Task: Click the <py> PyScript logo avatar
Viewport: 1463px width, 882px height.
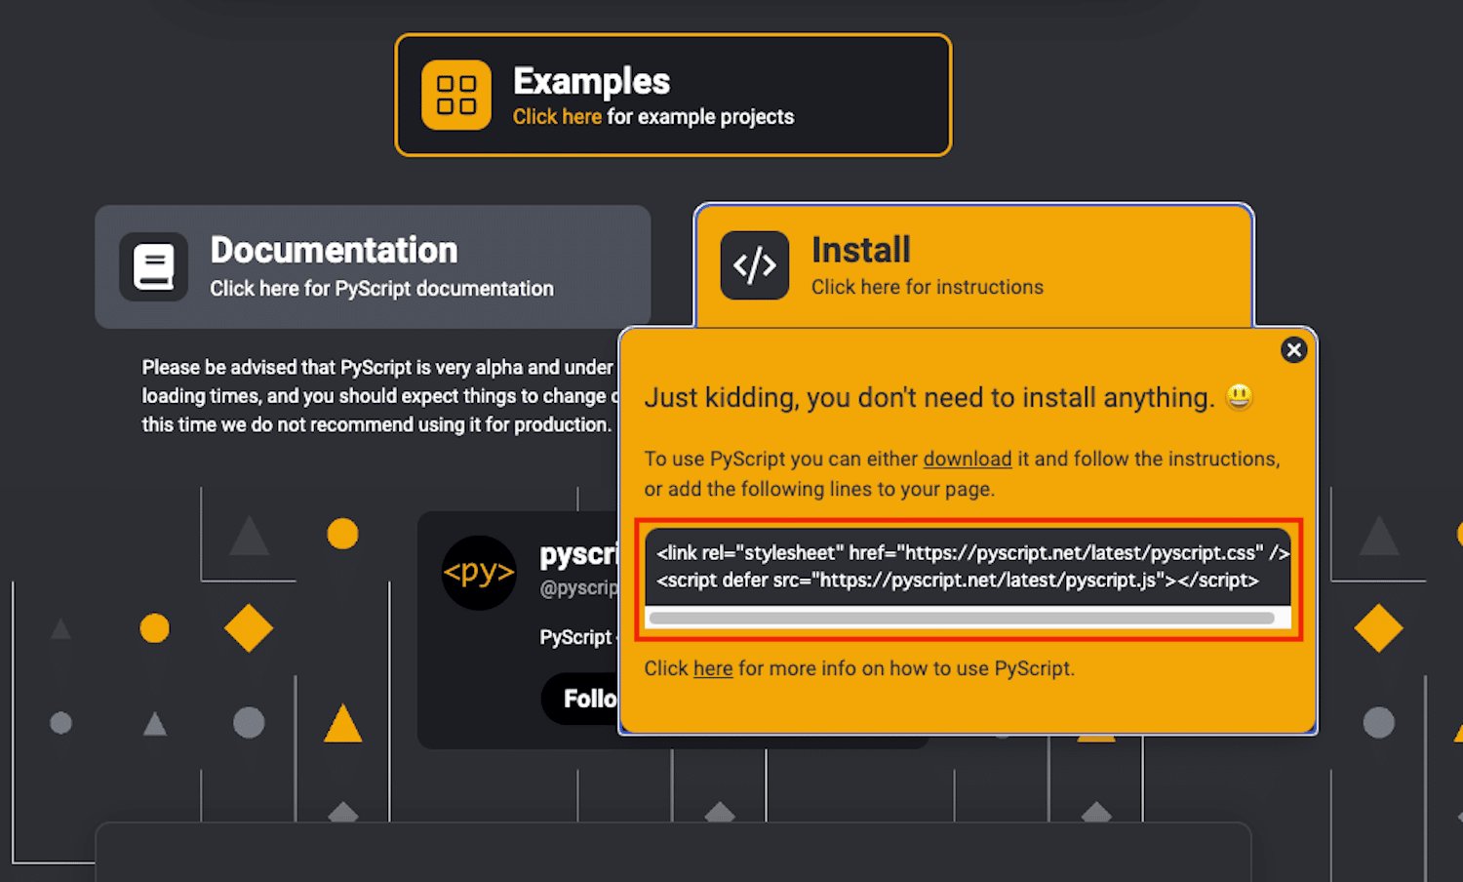Action: [479, 573]
